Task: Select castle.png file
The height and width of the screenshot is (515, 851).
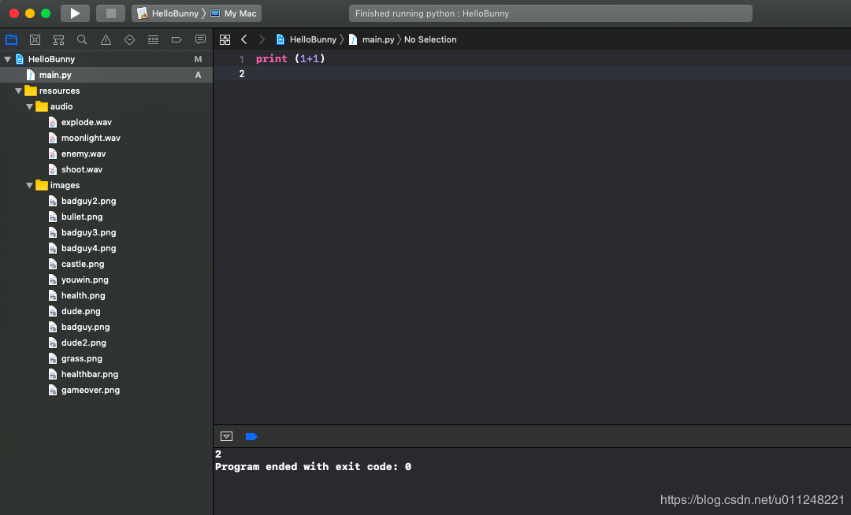Action: pyautogui.click(x=106, y=264)
